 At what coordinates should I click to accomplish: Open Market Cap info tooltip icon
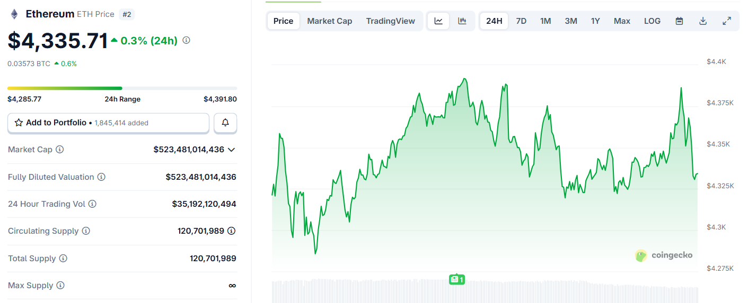60,150
